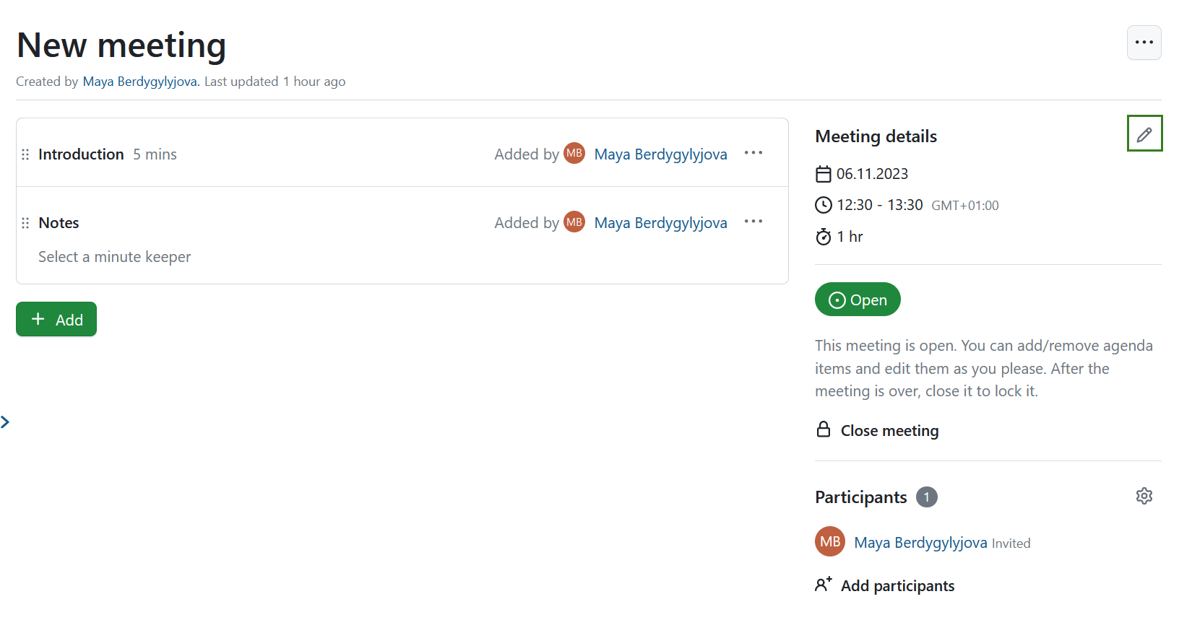Click Maya's avatar in Participants list

click(x=830, y=541)
